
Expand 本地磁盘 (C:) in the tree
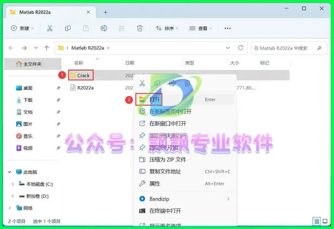[x=13, y=184]
